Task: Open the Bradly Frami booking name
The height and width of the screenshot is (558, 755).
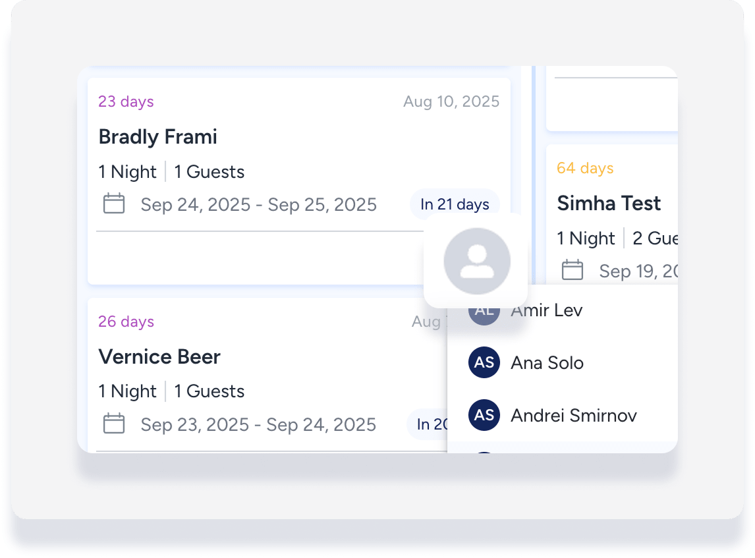Action: coord(157,137)
